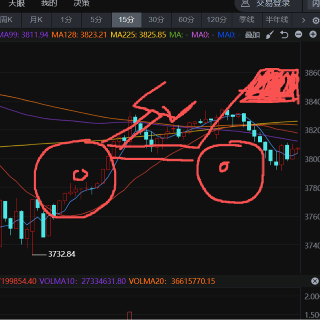Click the 交易登录 login button
Image resolution: width=320 pixels, height=320 pixels.
[x=273, y=4]
